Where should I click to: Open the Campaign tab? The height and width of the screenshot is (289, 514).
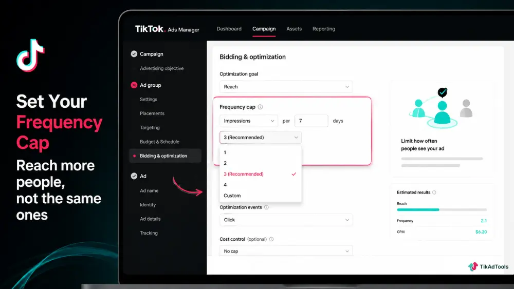pyautogui.click(x=264, y=29)
